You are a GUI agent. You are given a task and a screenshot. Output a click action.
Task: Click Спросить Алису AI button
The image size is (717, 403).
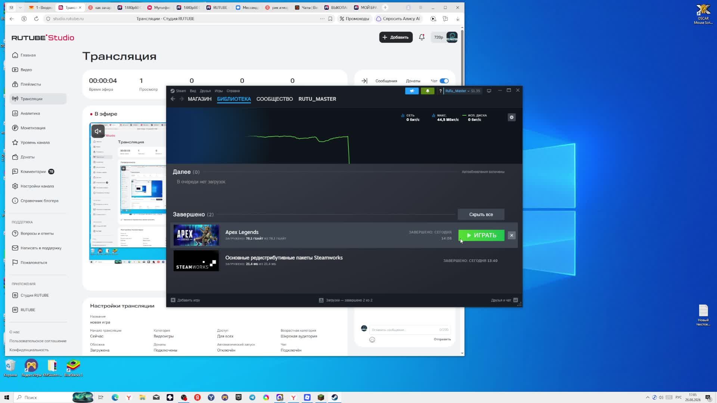[x=398, y=19]
